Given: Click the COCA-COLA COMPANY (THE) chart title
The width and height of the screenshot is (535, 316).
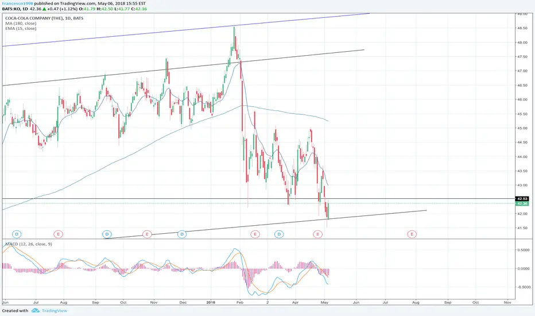Looking at the screenshot, I should pyautogui.click(x=44, y=18).
